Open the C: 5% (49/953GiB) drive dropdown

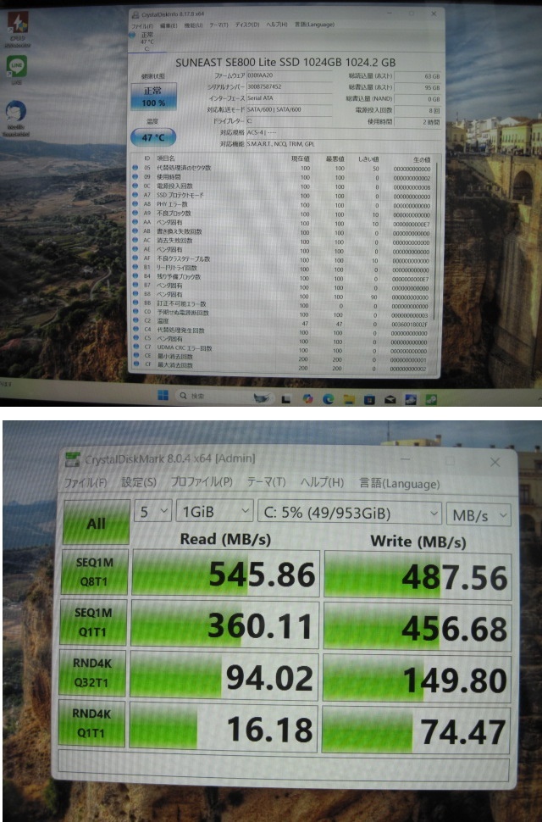coord(350,514)
